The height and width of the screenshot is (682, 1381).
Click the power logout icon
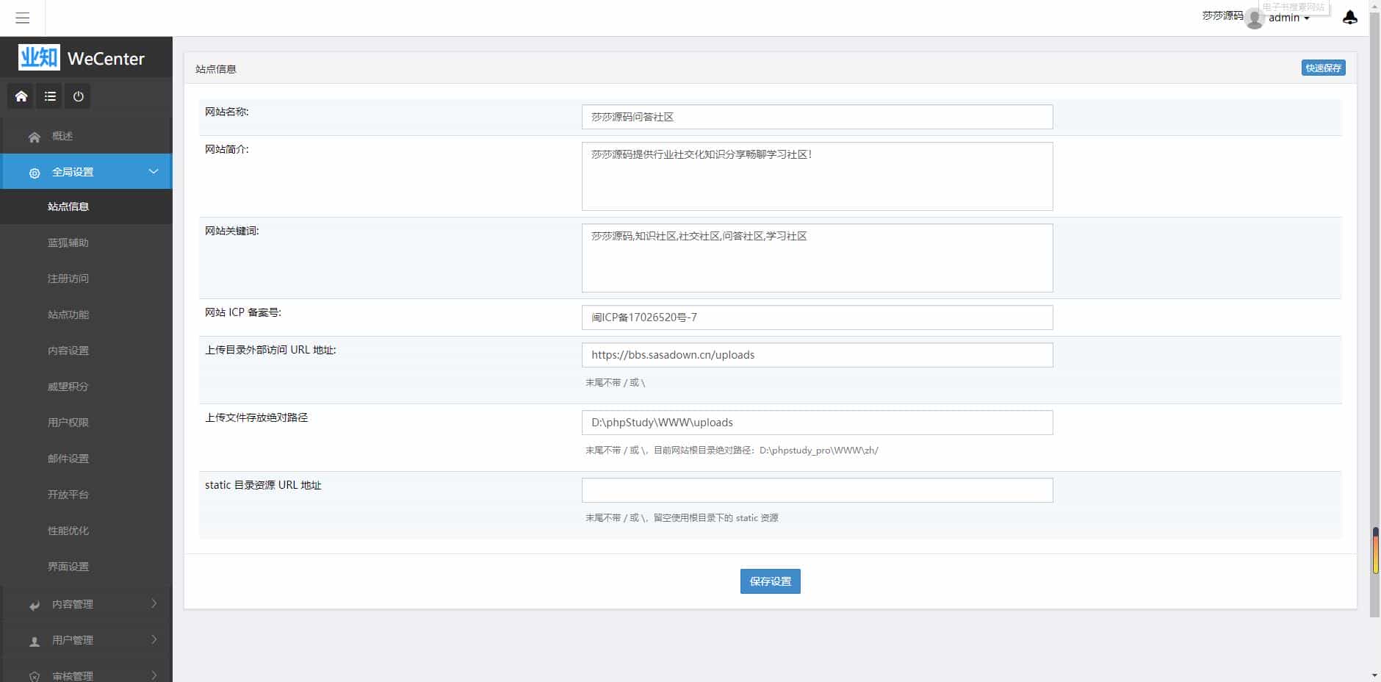click(78, 96)
